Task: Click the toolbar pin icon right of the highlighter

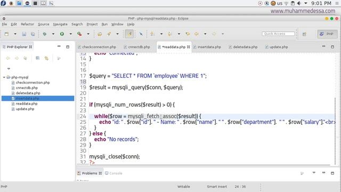Action: point(141,34)
